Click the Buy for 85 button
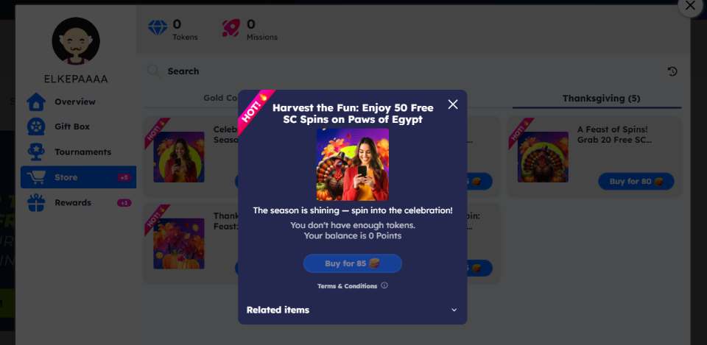This screenshot has width=707, height=345. pos(353,263)
